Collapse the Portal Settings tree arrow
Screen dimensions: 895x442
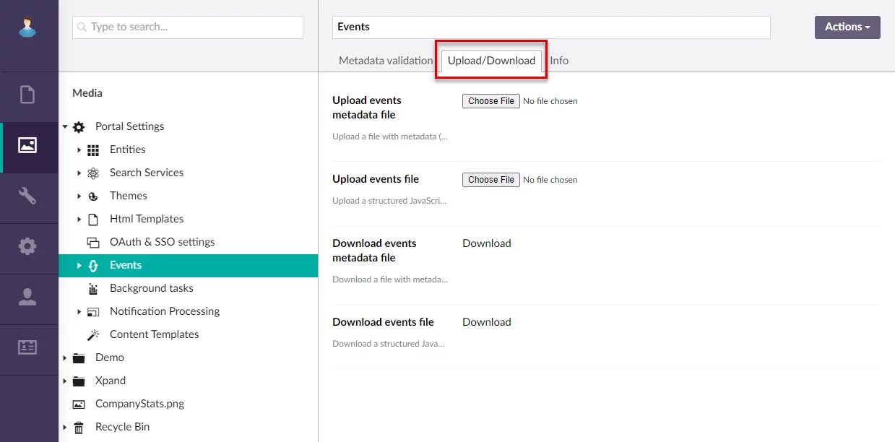pos(64,126)
